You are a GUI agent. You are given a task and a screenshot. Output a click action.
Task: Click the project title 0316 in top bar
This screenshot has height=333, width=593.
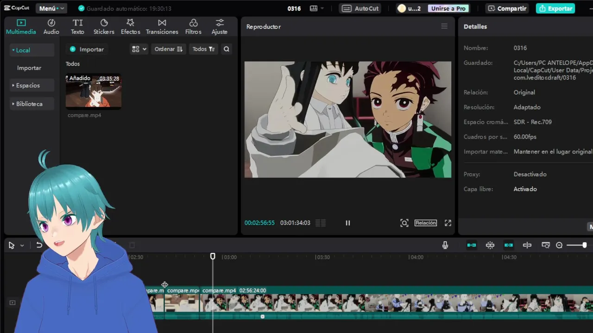coord(294,8)
